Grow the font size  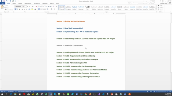28,6
